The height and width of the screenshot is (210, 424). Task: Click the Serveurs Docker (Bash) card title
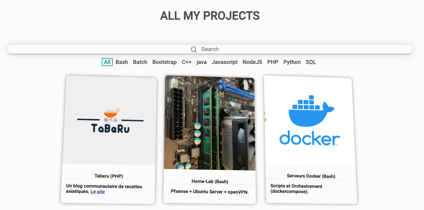coord(311,176)
